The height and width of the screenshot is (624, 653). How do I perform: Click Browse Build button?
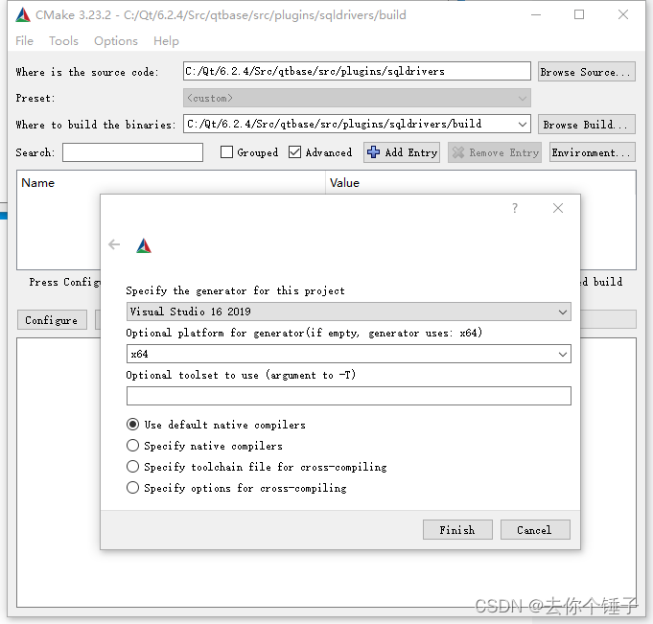tap(587, 125)
